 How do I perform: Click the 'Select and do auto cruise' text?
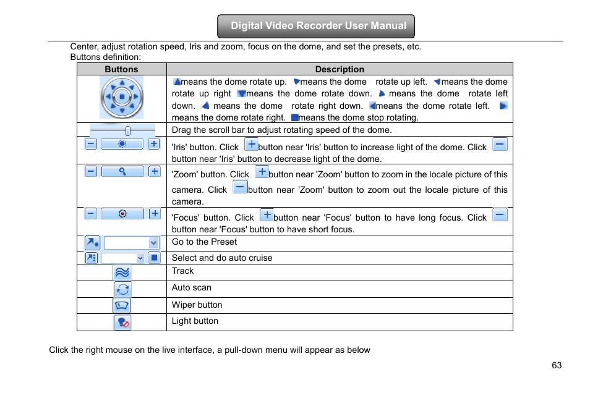point(222,258)
